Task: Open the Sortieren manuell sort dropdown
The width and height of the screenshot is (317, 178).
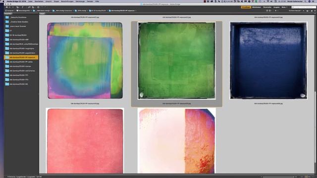Action: pyautogui.click(x=295, y=11)
